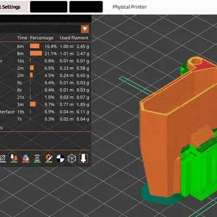Click the red top surface near the loop
This screenshot has width=217, height=217.
205,66
